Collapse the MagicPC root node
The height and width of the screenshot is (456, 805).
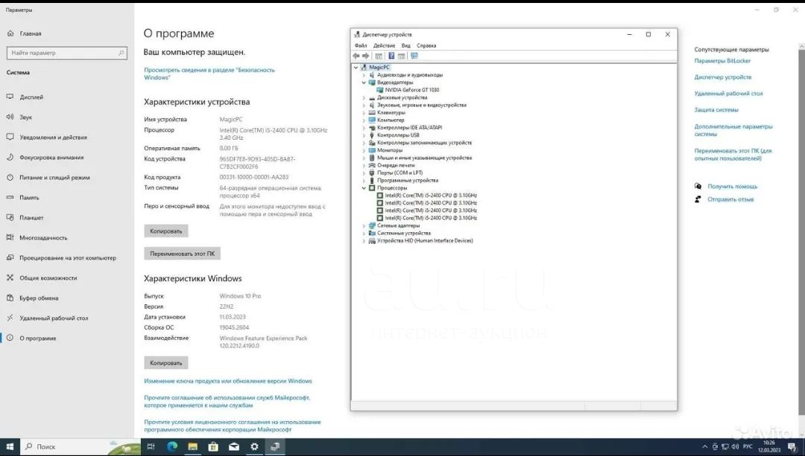pos(356,67)
